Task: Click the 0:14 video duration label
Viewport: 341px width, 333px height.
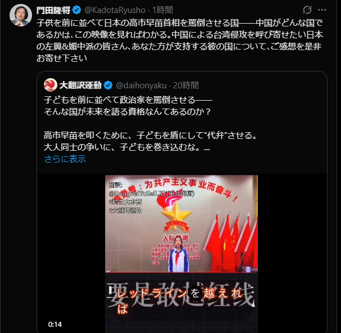Action: (55, 325)
